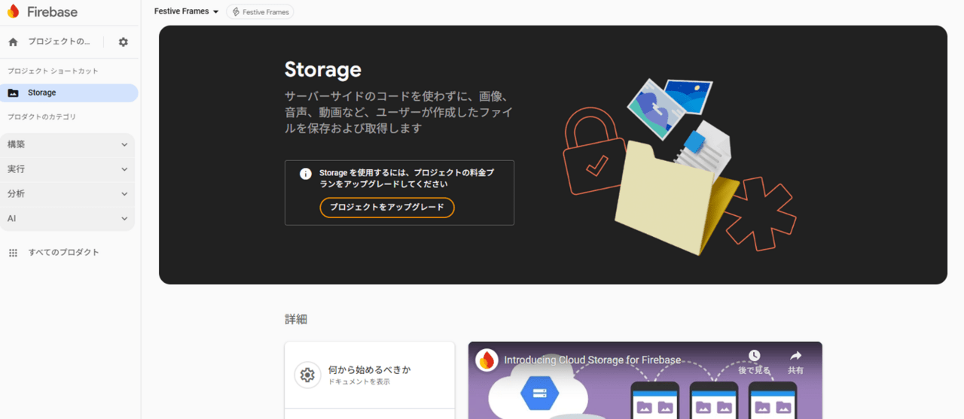This screenshot has height=419, width=964.
Task: Select the Storage folder icon in sidebar
Action: click(x=13, y=93)
